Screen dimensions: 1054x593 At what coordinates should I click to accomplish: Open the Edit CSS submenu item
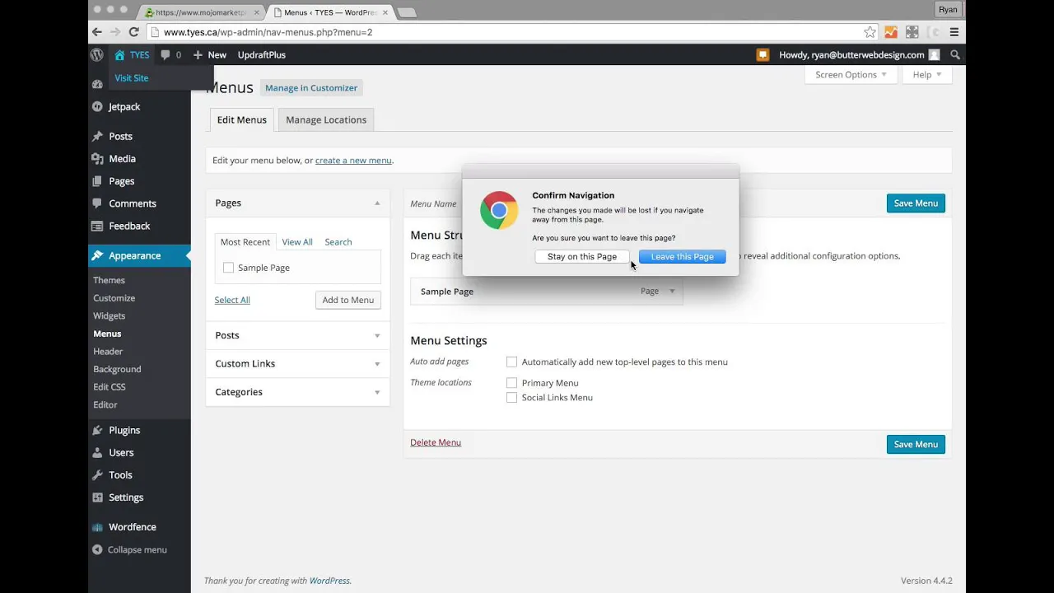click(110, 387)
